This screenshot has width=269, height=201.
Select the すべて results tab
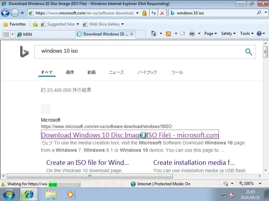(47, 72)
